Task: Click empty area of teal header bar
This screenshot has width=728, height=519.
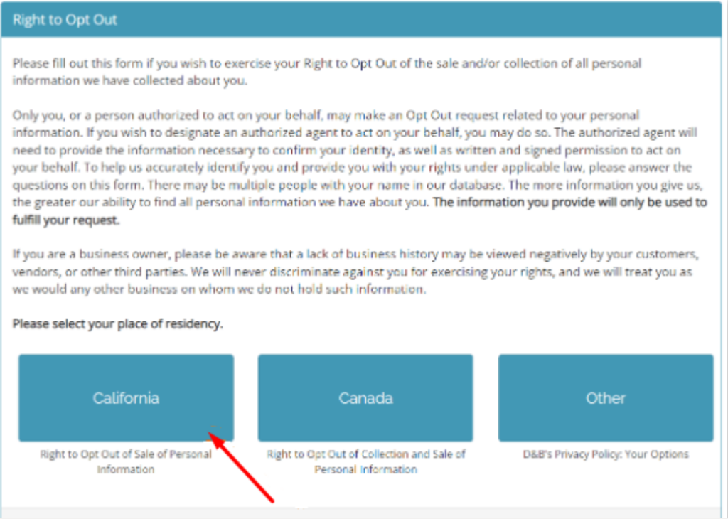Action: [427, 20]
